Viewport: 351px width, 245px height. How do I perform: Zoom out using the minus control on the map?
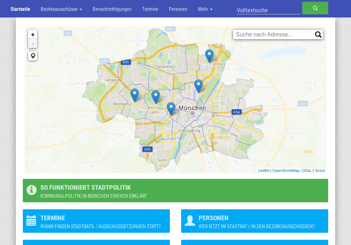coord(32,43)
